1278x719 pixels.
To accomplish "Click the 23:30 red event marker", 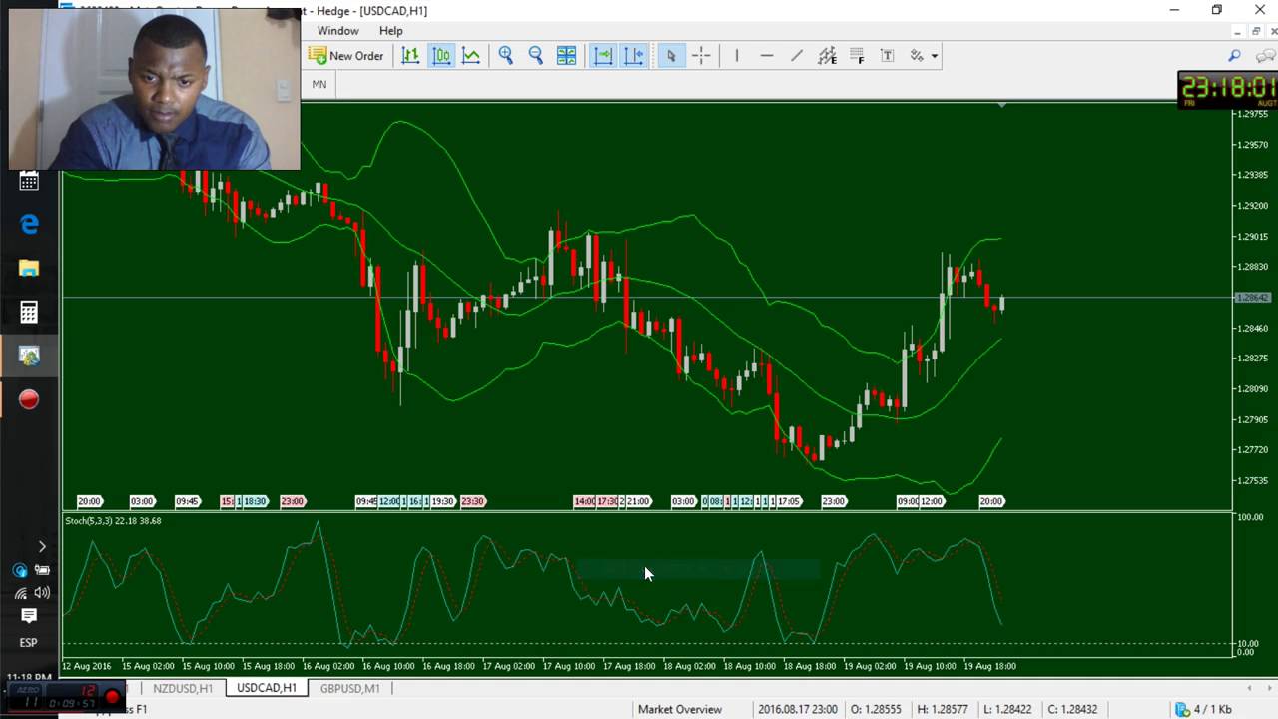I will click(472, 501).
